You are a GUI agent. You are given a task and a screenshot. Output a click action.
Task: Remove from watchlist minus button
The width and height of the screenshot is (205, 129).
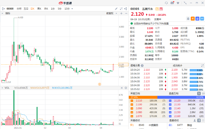(202, 19)
